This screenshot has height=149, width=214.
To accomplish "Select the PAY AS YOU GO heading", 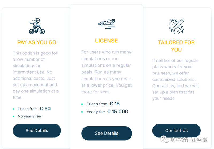I will (x=37, y=42).
